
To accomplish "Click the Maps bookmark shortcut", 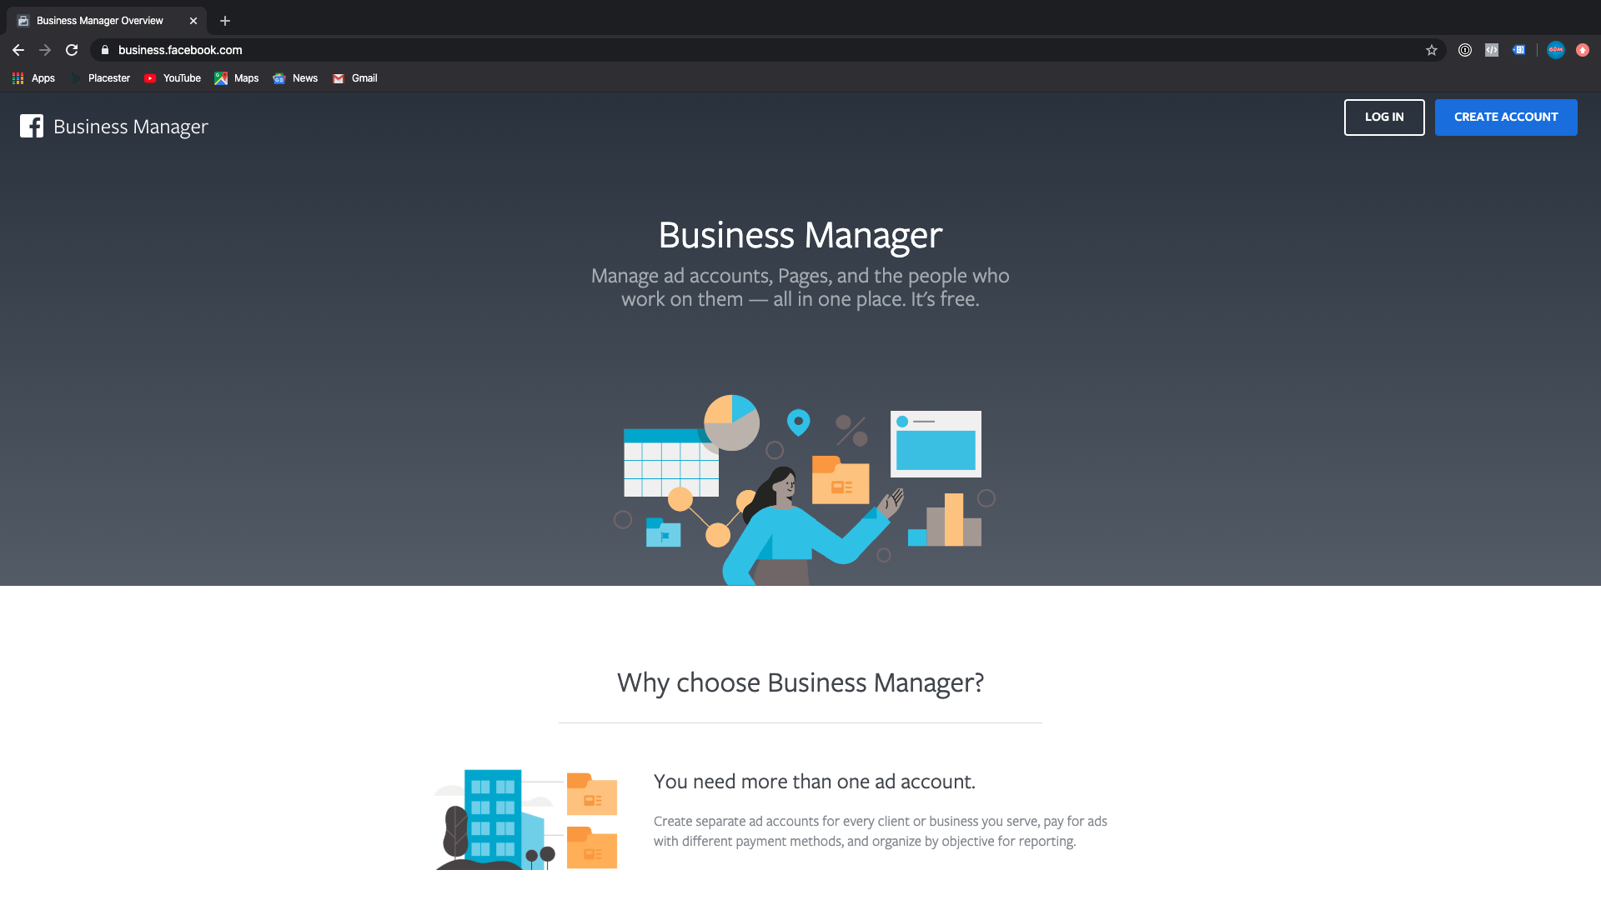I will point(237,78).
